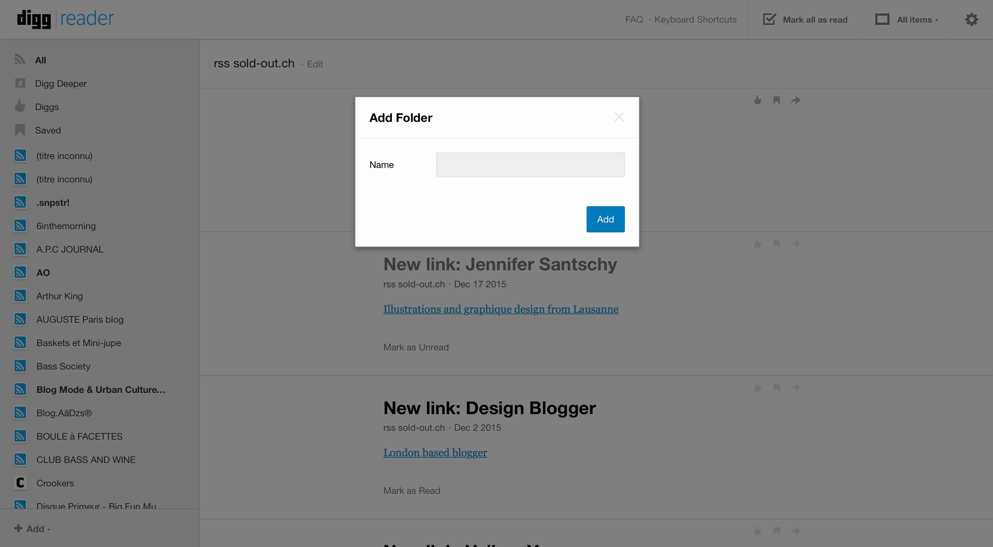The image size is (993, 547).
Task: Open Illustrations and graphique design link
Action: (501, 309)
